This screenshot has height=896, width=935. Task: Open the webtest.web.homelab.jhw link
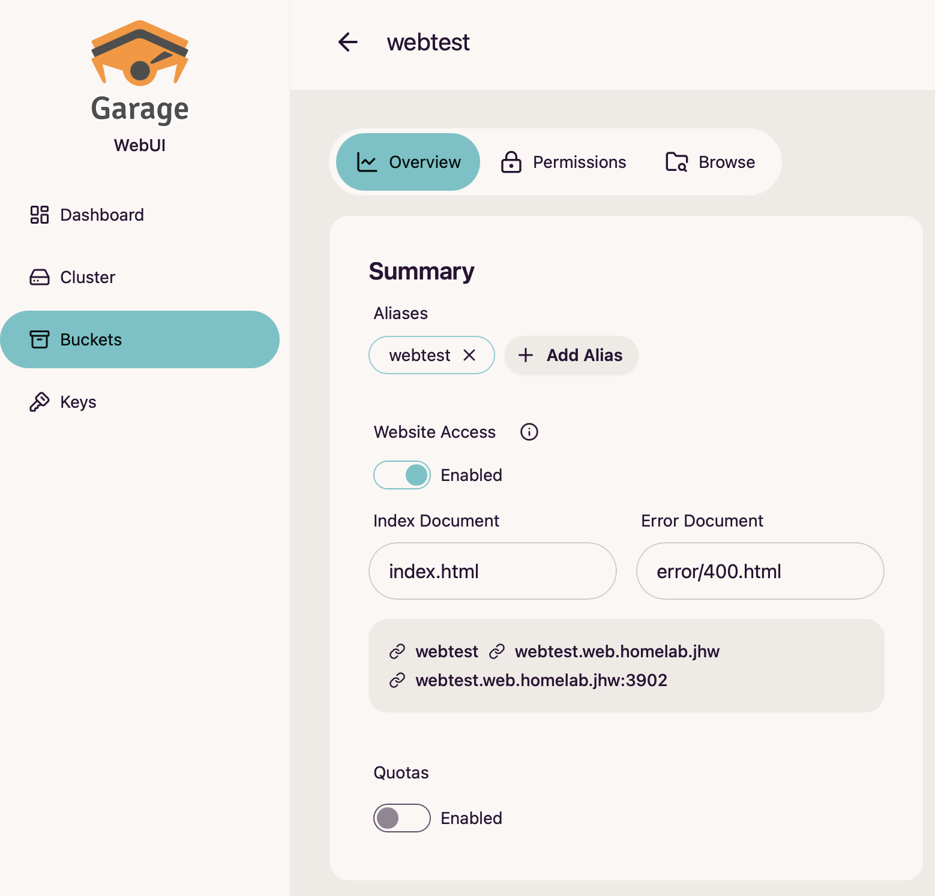617,652
